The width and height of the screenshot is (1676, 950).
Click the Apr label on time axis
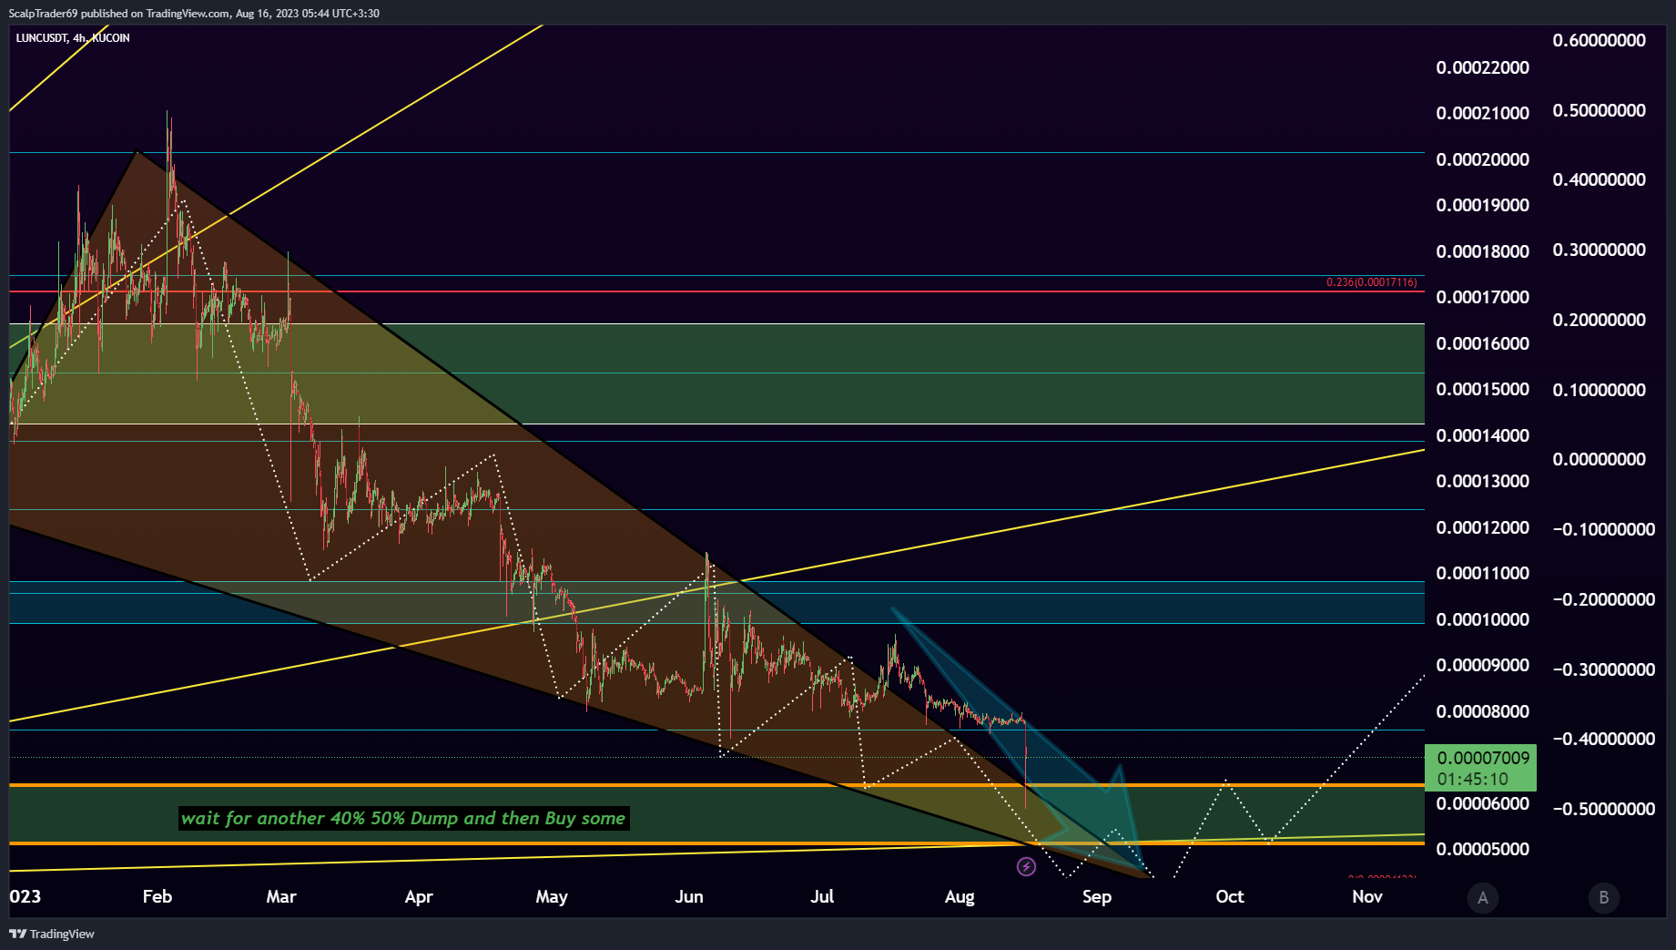pos(419,896)
